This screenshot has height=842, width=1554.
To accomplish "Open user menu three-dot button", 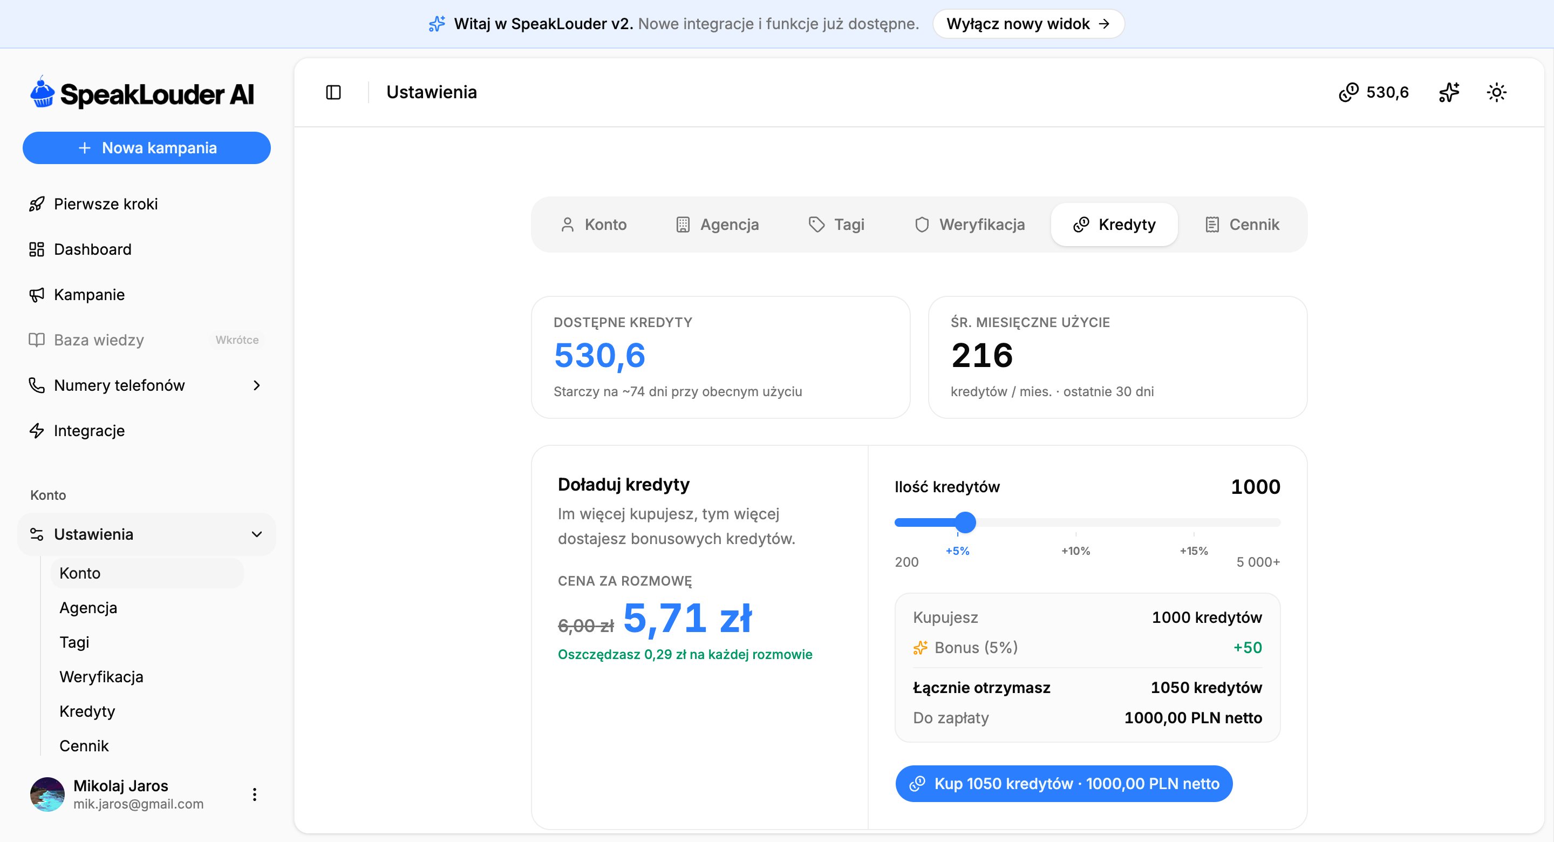I will [x=255, y=795].
